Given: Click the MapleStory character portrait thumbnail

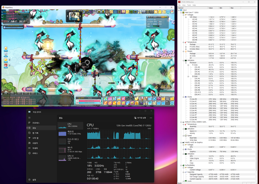Looking at the screenshot, I should (x=74, y=16).
